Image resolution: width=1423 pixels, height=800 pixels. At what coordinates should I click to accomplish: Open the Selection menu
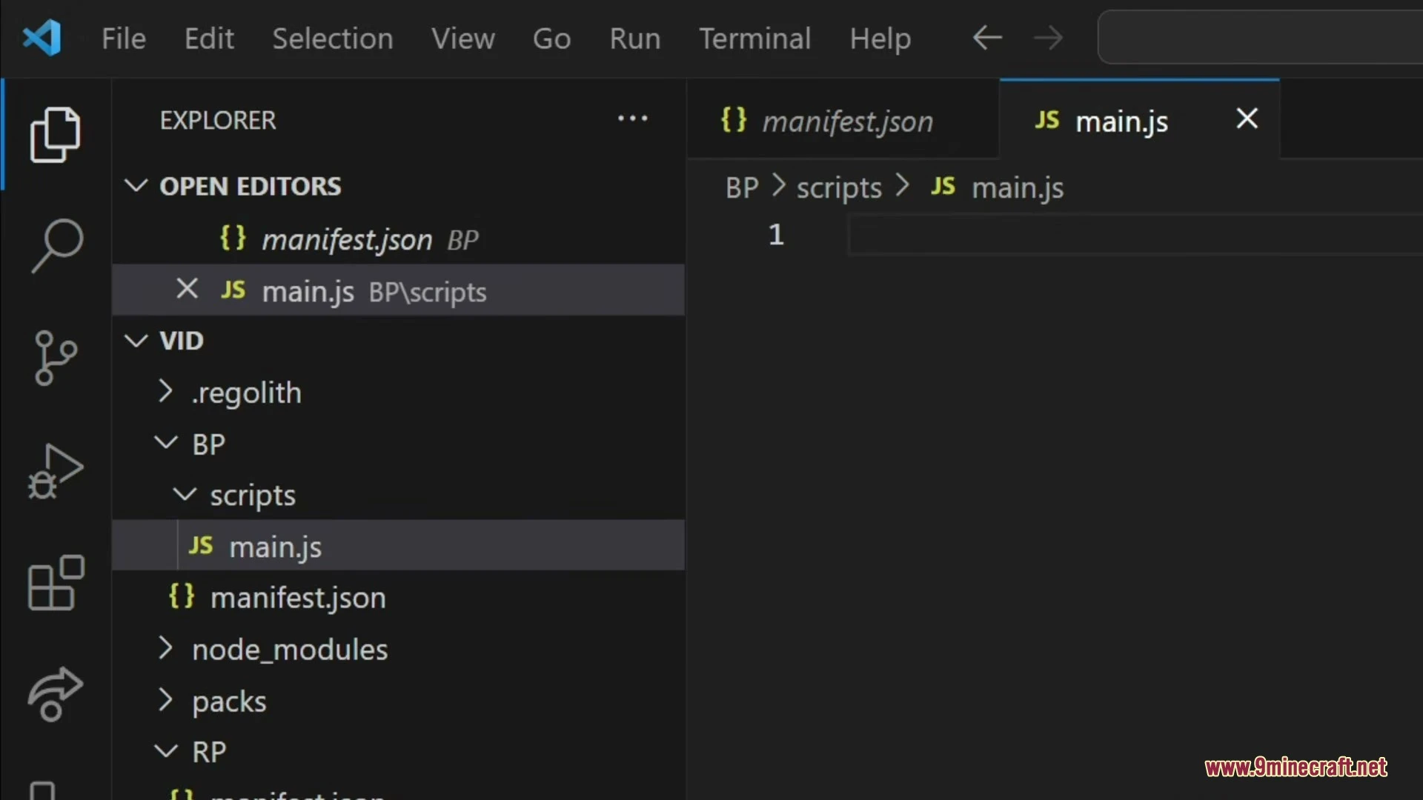click(333, 38)
